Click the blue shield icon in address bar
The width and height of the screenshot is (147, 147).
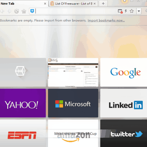(x=32, y=11)
